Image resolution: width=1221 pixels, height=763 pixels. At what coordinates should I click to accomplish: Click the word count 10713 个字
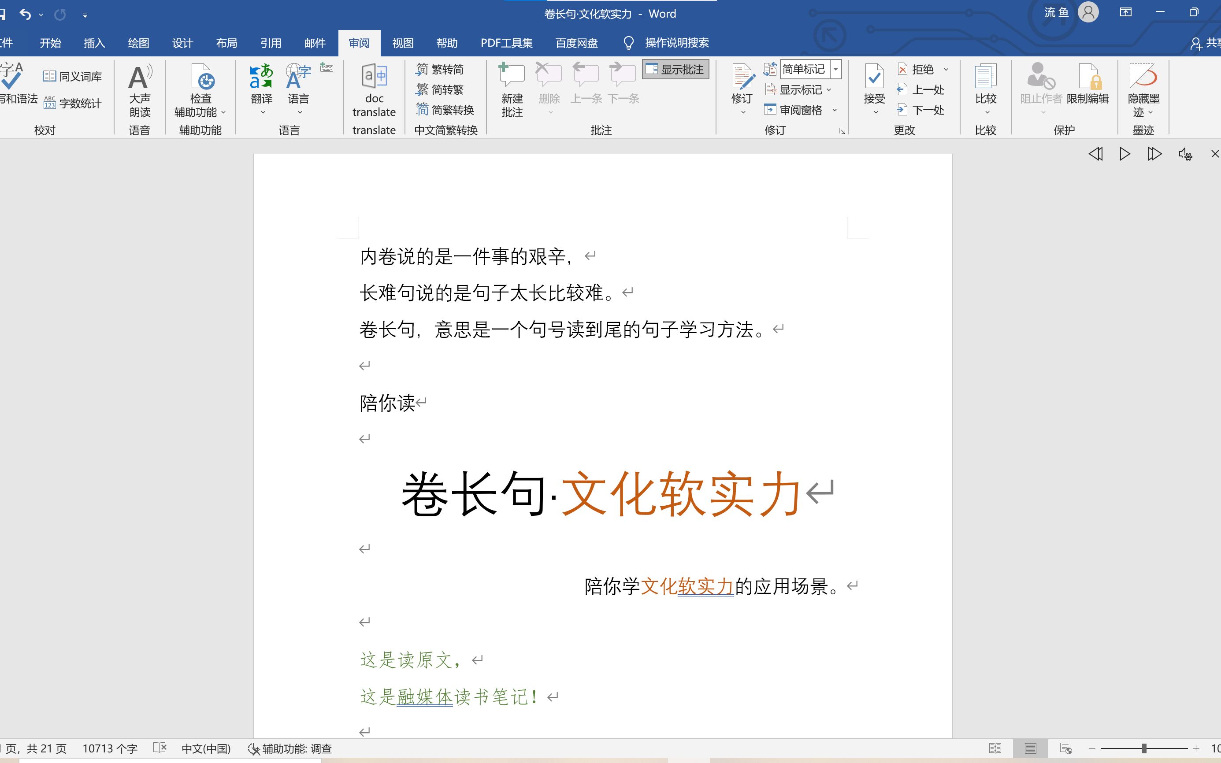(110, 748)
